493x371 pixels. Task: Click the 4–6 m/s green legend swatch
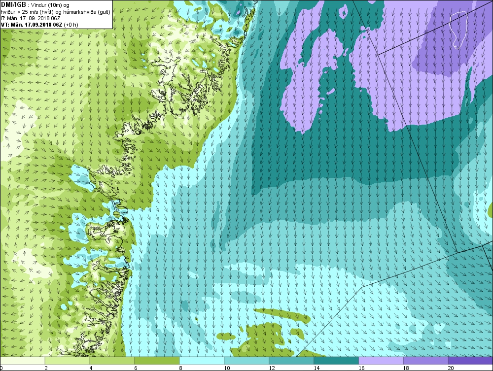click(x=112, y=361)
